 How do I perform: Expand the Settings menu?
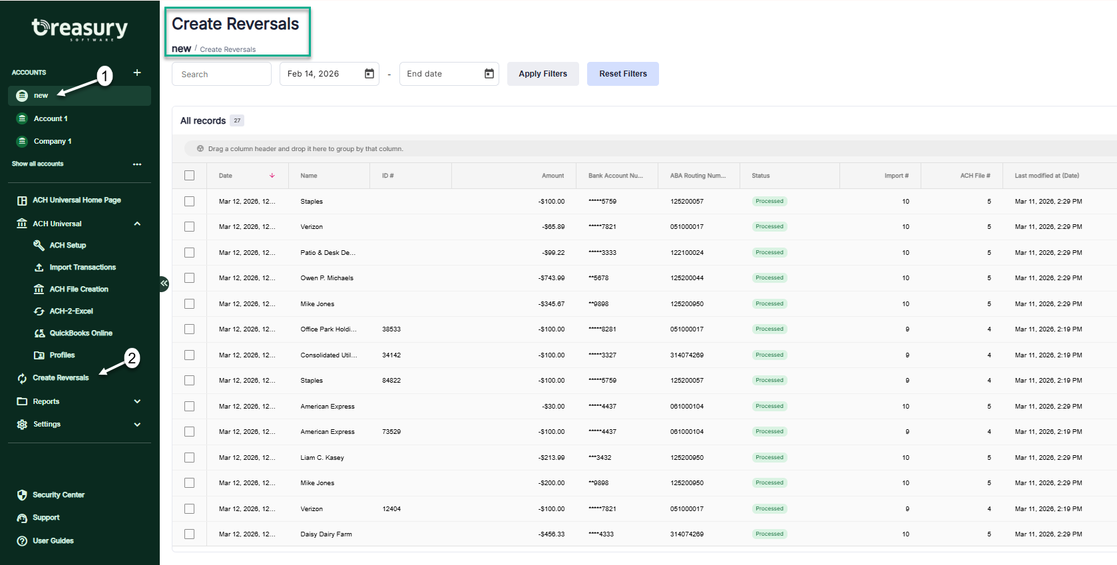[x=137, y=425]
